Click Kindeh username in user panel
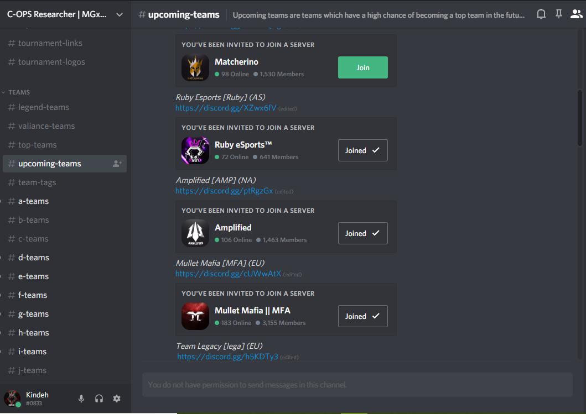The image size is (586, 414). (37, 395)
